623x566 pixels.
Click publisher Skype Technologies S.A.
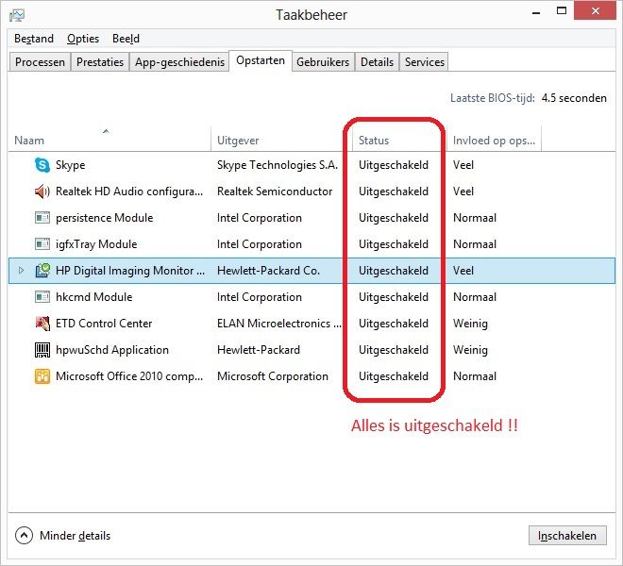(278, 165)
